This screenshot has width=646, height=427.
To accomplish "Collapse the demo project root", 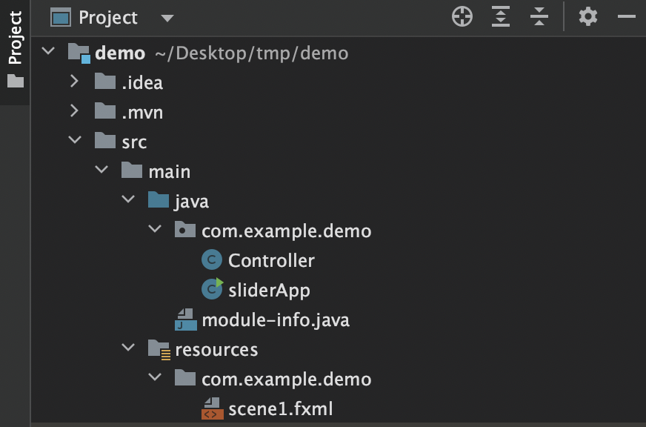I will pyautogui.click(x=48, y=52).
